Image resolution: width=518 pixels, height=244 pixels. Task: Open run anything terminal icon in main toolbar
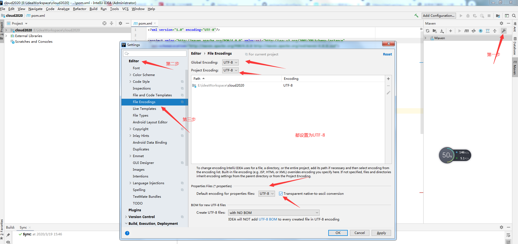pos(507,16)
